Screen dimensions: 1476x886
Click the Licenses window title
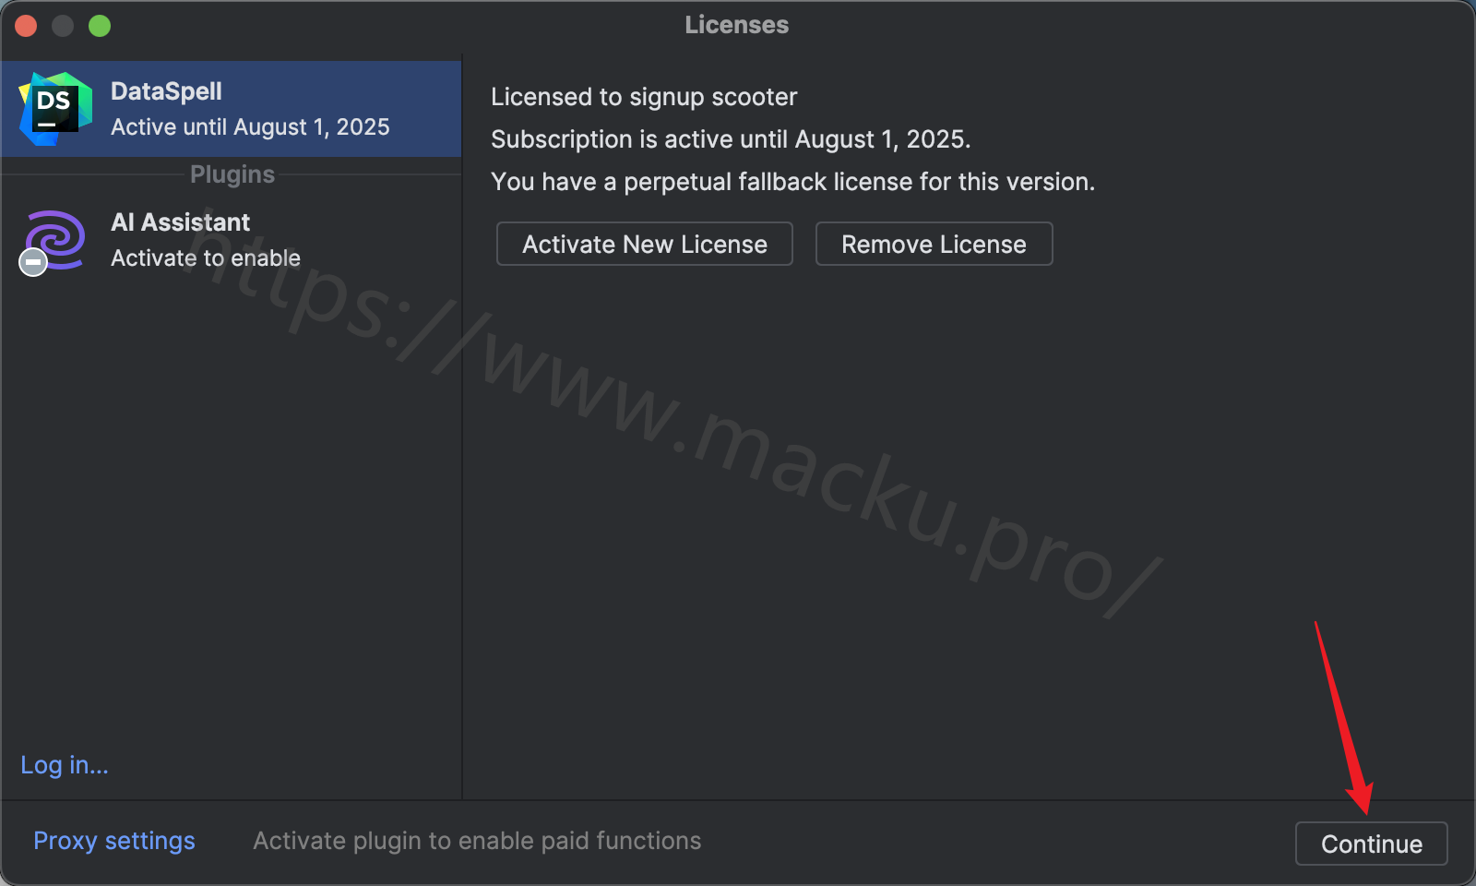click(x=737, y=25)
